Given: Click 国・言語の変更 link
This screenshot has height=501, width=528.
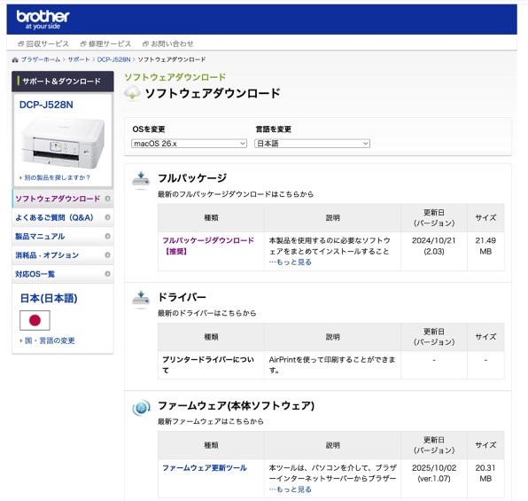Looking at the screenshot, I should [50, 341].
